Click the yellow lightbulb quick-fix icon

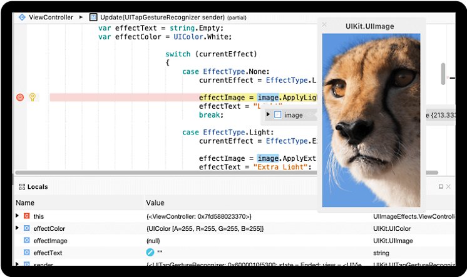(x=33, y=98)
